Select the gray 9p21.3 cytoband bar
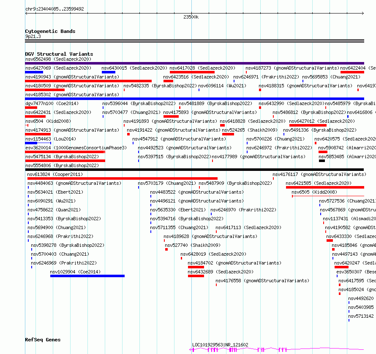 coord(194,41)
